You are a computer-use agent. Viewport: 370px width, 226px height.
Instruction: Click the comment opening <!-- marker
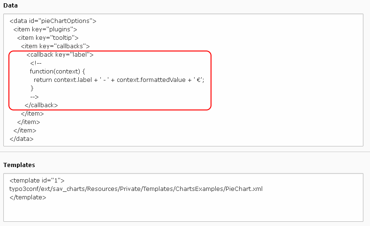(36, 63)
